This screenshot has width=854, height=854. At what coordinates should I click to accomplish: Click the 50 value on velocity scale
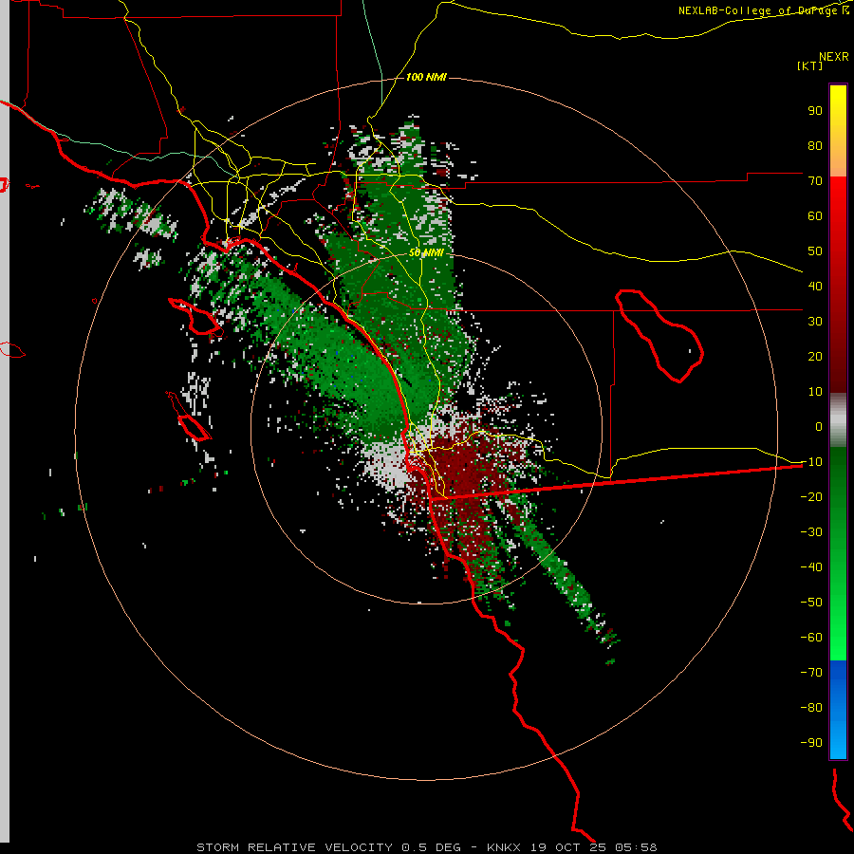(815, 251)
